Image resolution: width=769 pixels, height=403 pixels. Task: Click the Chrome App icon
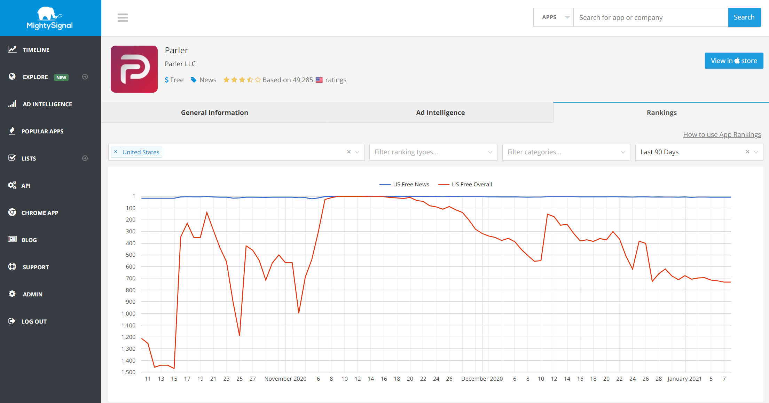coord(12,212)
